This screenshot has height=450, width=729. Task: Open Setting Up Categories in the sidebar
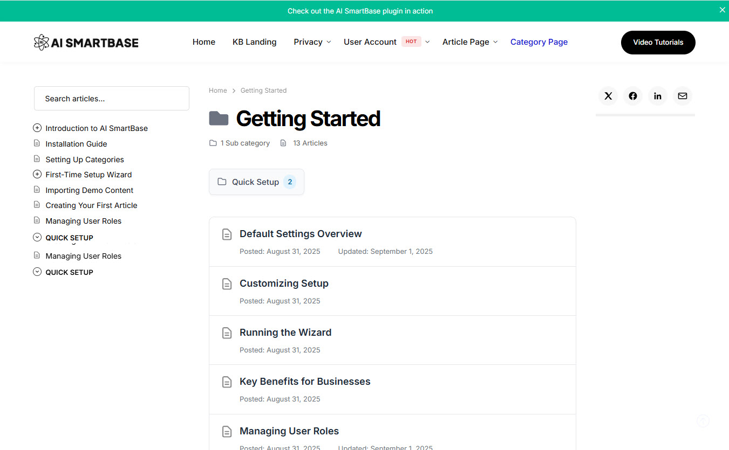(x=85, y=160)
